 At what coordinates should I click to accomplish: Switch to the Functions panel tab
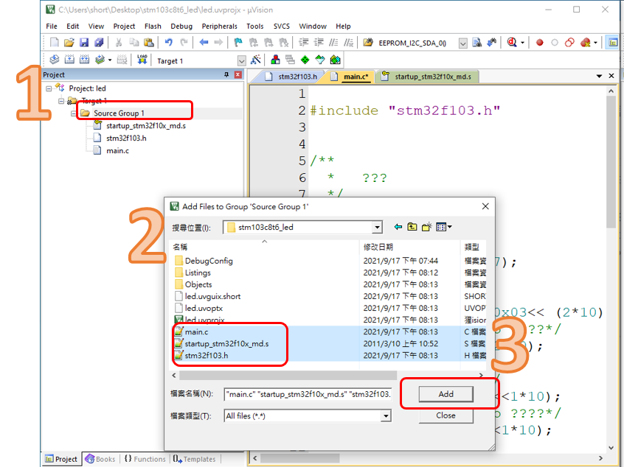(145, 459)
